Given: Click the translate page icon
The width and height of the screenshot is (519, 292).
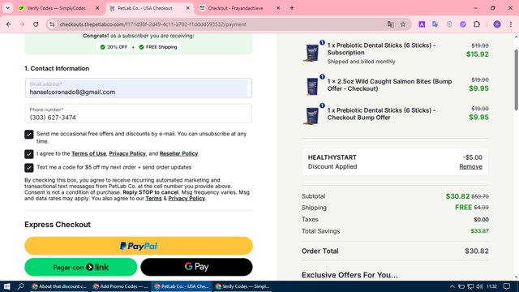Looking at the screenshot, I should (x=391, y=24).
